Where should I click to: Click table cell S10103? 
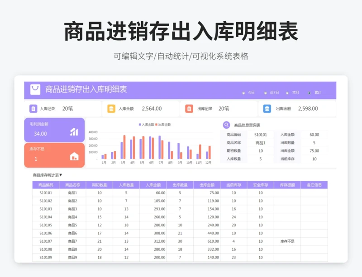pyautogui.click(x=46, y=209)
